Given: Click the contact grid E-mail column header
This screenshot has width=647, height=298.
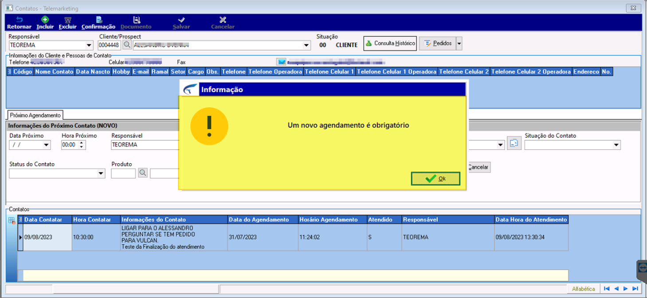Looking at the screenshot, I should pos(141,71).
